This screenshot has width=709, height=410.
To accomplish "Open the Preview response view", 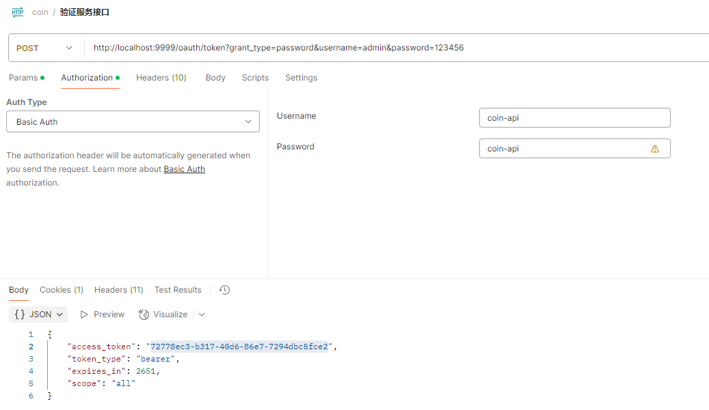I will [103, 314].
